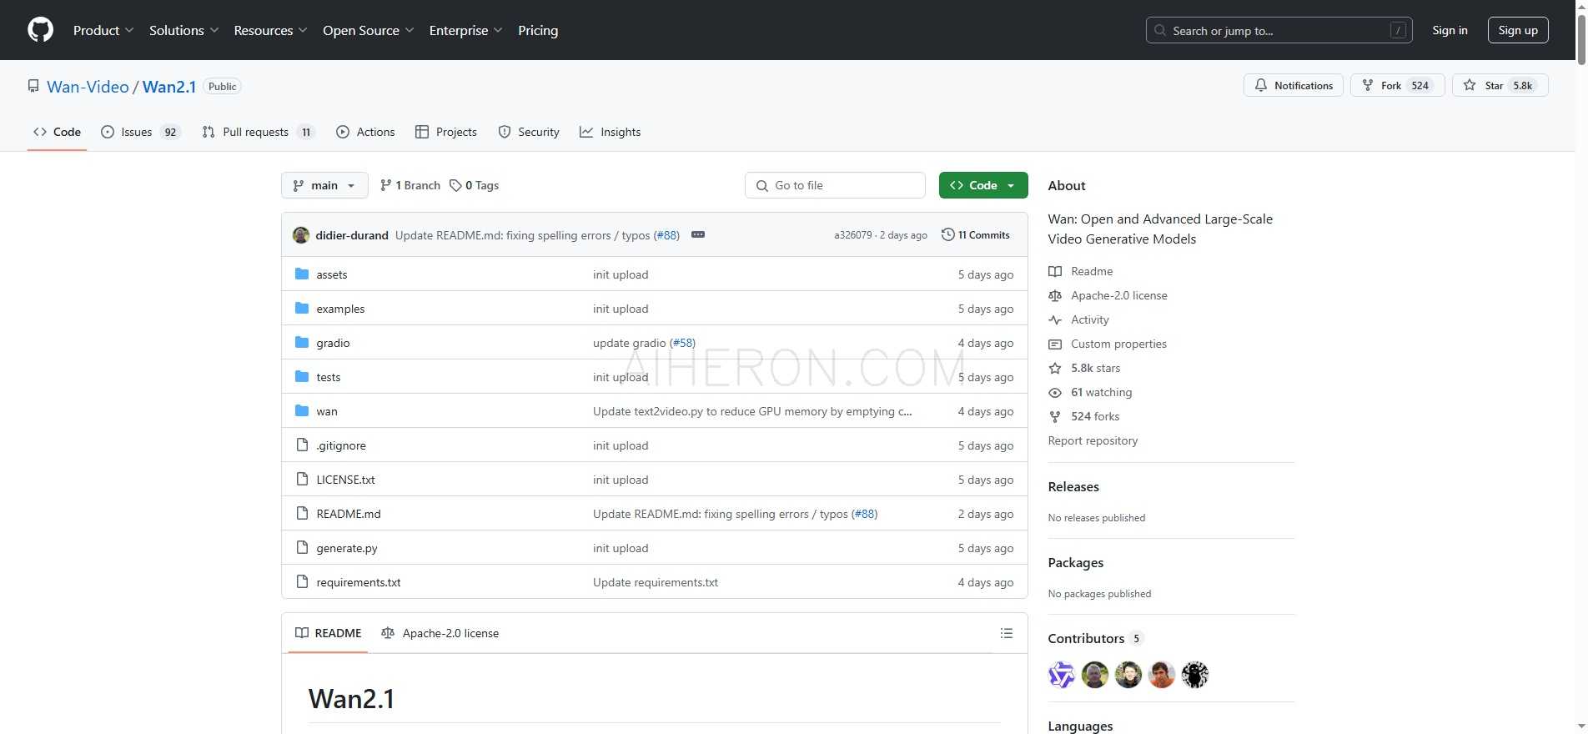Click the commit history clock icon
The image size is (1588, 734).
click(947, 234)
